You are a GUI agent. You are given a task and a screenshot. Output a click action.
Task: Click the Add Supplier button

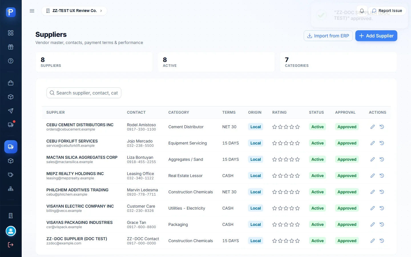(x=376, y=36)
